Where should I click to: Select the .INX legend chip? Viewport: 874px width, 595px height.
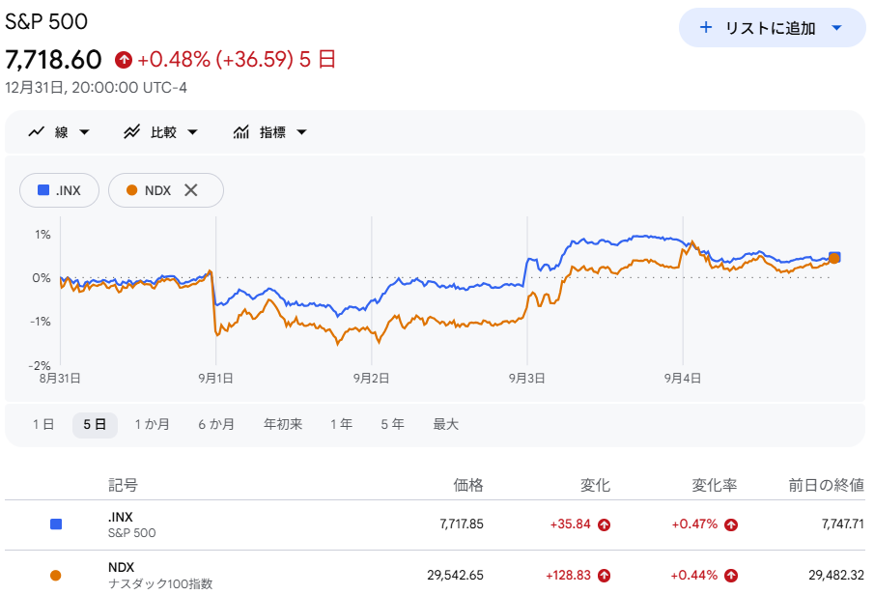click(59, 190)
